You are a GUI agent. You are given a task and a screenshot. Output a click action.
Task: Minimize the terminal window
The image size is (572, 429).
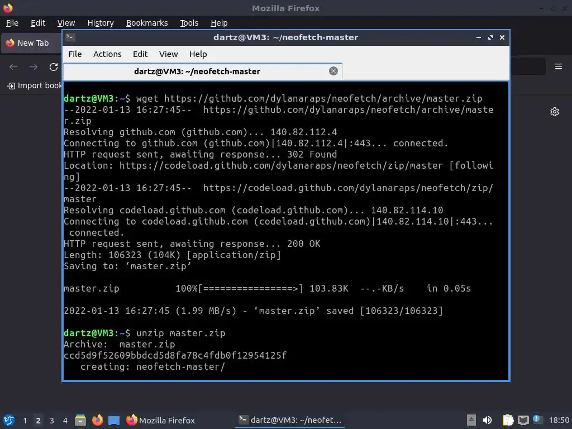[479, 37]
